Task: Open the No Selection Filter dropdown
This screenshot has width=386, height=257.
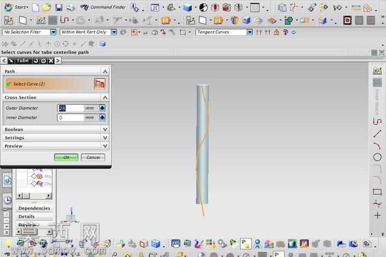Action: (53, 32)
